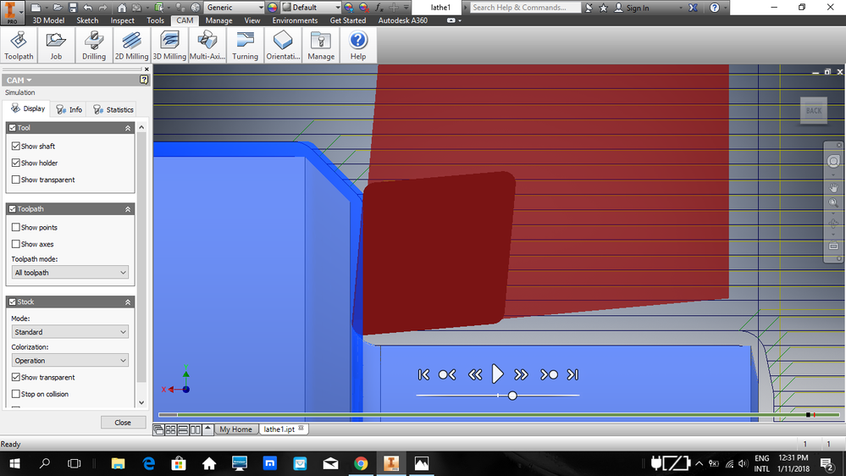Open the CAM Help tool
Viewport: 846px width, 476px height.
click(358, 45)
